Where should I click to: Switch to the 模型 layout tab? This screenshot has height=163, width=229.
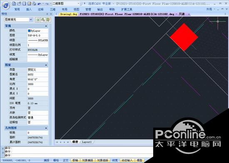point(75,142)
